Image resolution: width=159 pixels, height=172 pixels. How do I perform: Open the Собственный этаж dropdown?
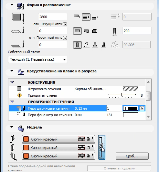click(37, 59)
